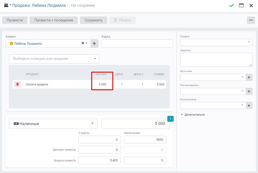Viewport: 258px width, 173px height.
Task: Click the teal badge numbered 1
Action: click(x=170, y=119)
